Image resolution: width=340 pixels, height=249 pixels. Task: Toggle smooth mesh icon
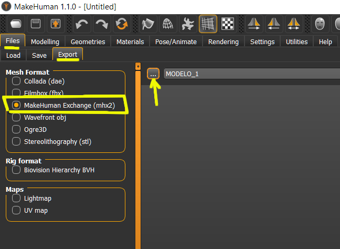tap(148, 24)
